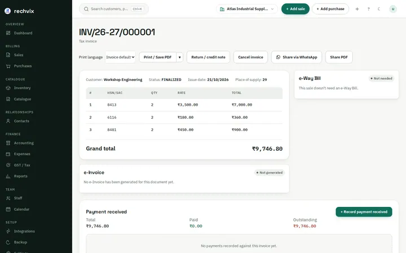Click the Add sale button

point(295,9)
